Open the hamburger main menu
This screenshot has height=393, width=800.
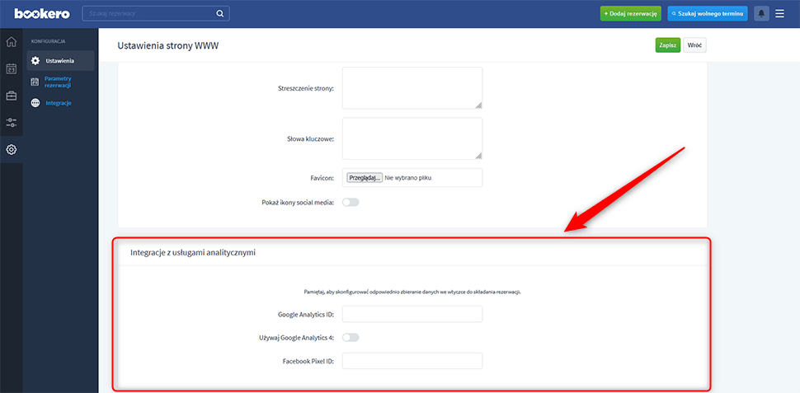click(779, 14)
